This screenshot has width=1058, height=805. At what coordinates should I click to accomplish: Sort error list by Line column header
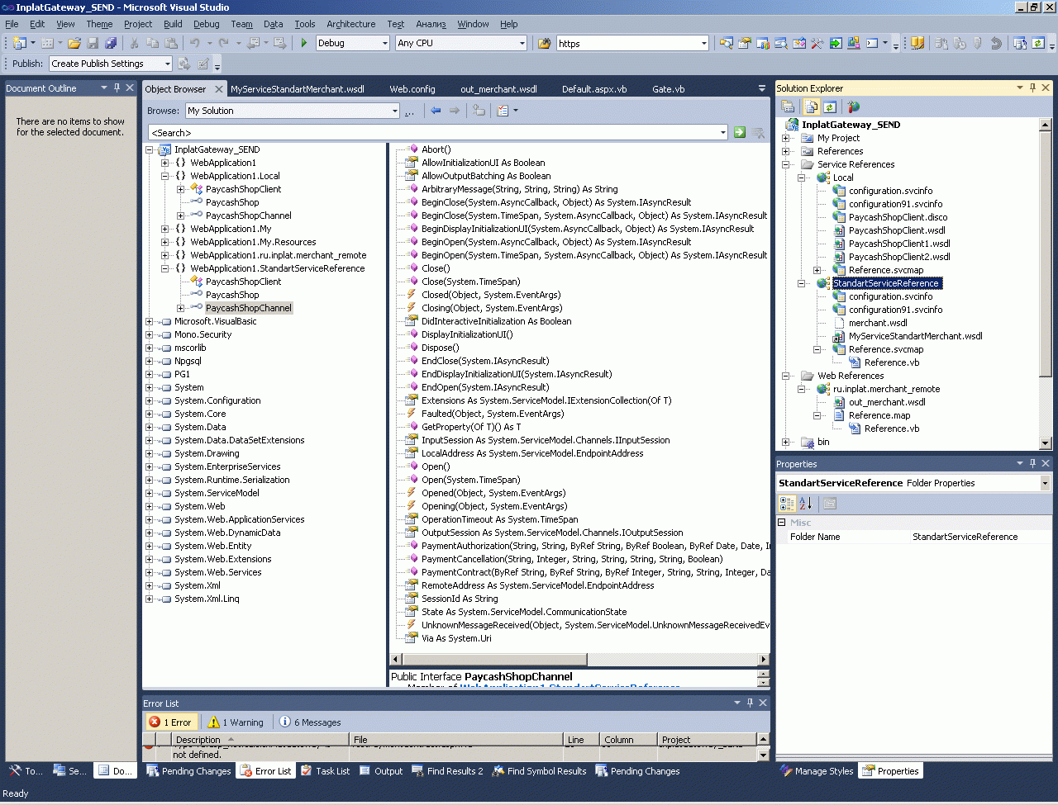point(582,740)
